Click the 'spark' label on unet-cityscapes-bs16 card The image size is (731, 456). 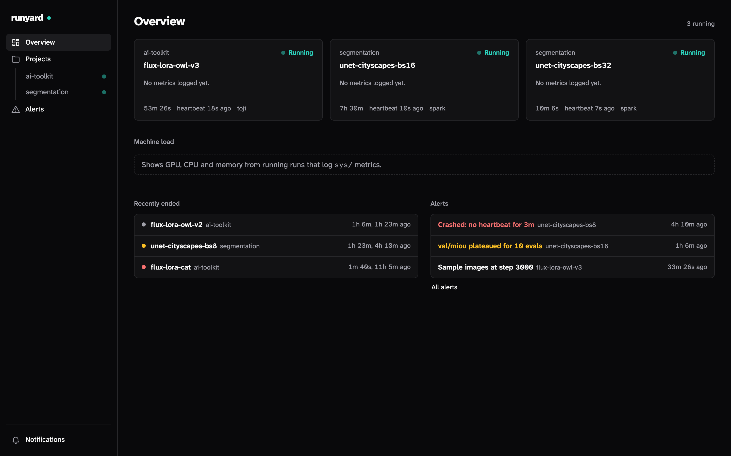tap(437, 108)
